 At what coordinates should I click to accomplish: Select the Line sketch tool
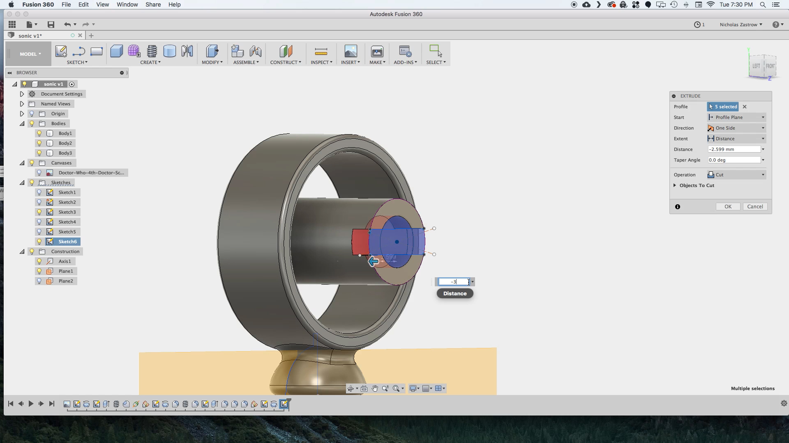(78, 51)
